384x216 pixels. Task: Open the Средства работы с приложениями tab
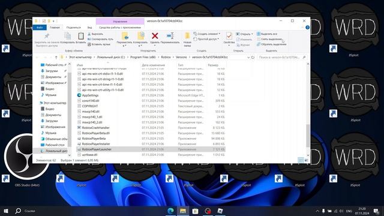120,28
